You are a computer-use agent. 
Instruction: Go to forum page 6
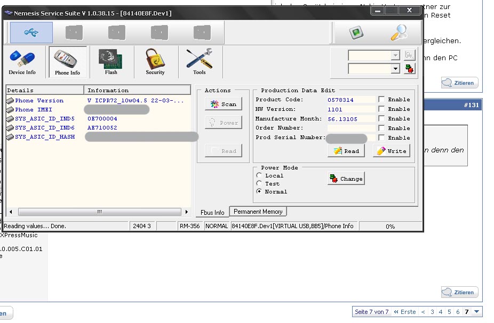pyautogui.click(x=458, y=312)
